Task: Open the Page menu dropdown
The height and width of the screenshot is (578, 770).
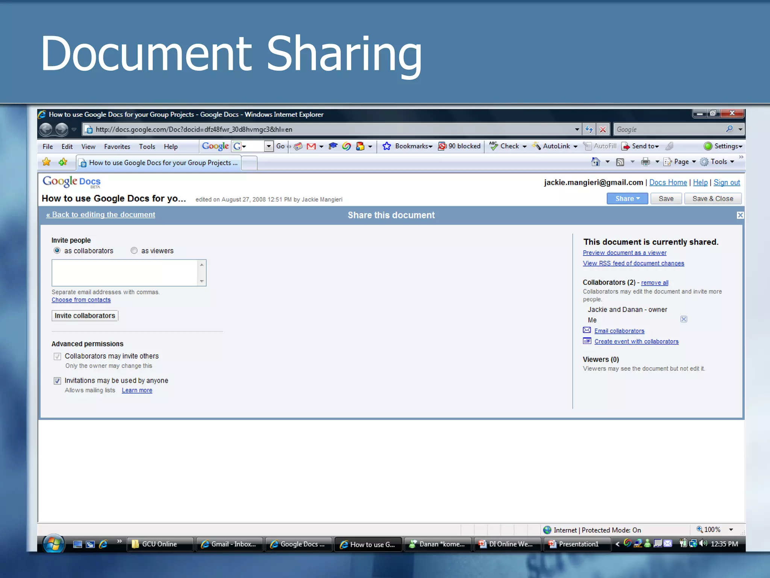Action: click(694, 162)
